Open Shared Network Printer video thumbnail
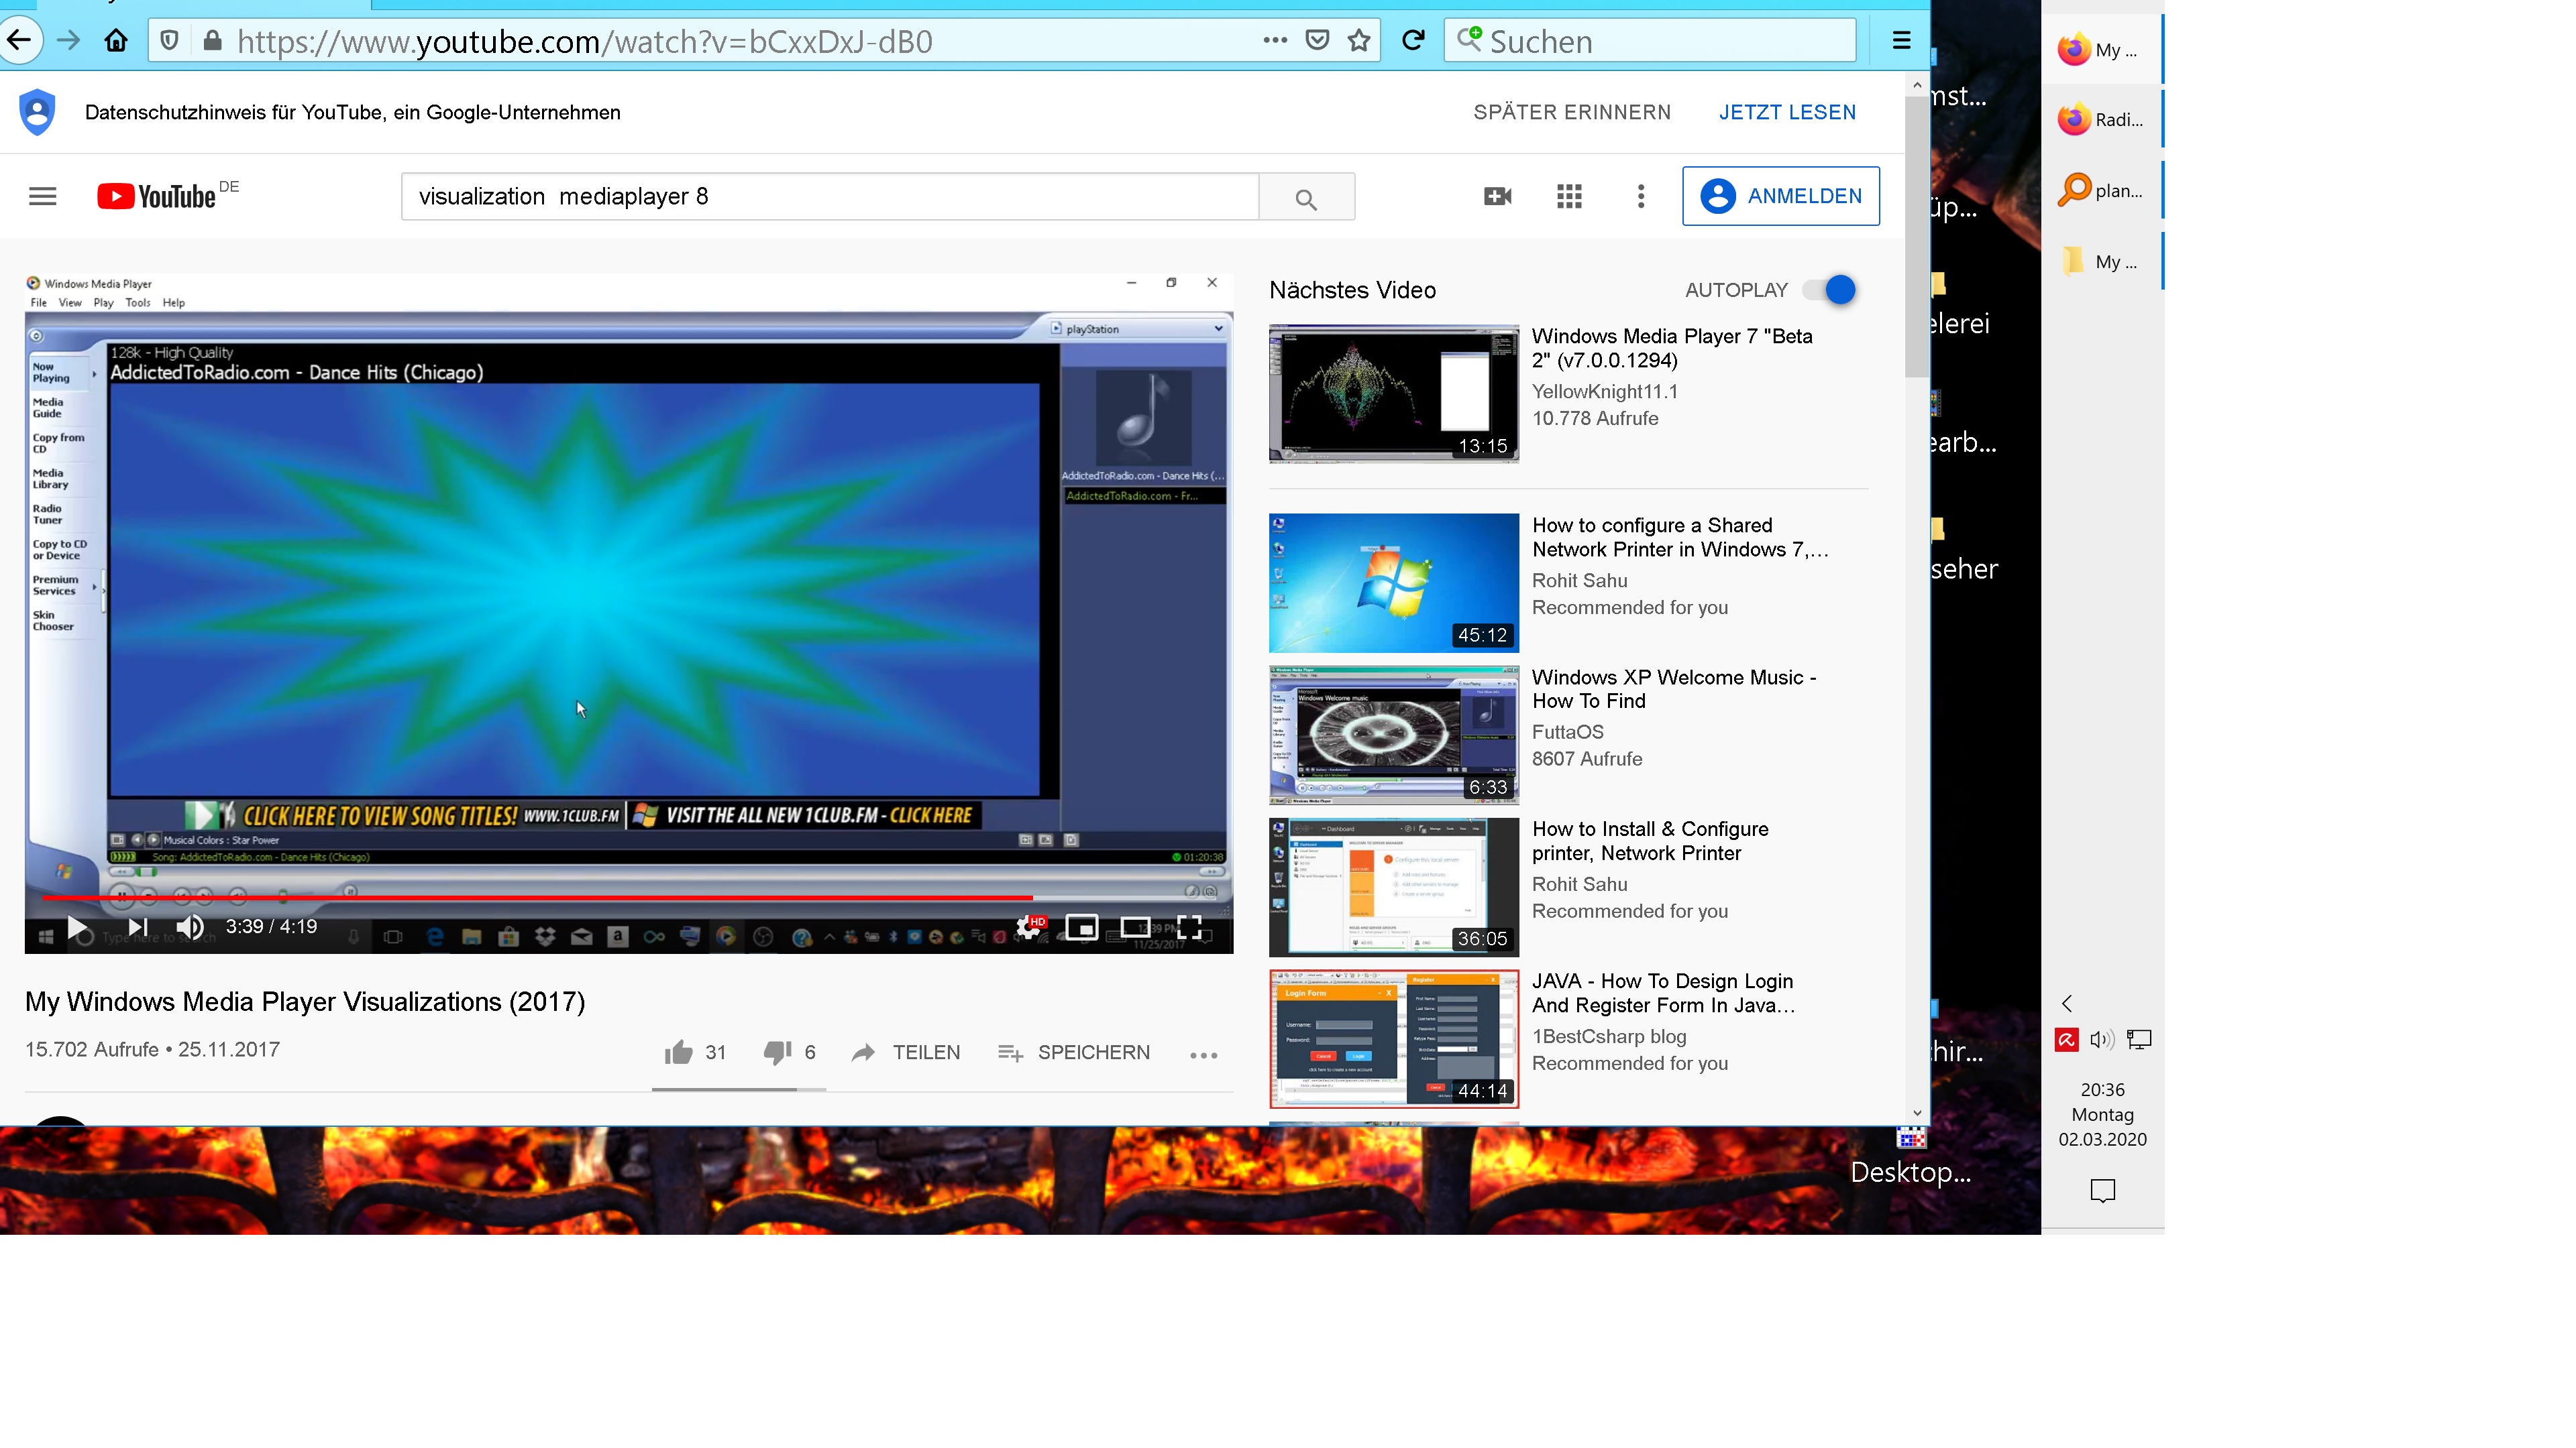The image size is (2576, 1448). pyautogui.click(x=1393, y=583)
